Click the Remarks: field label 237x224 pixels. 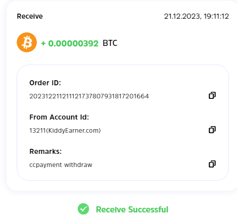[45, 151]
